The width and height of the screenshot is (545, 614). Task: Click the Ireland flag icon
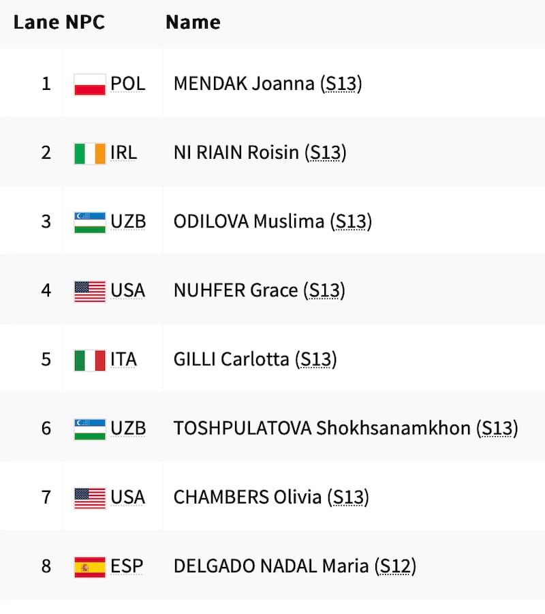90,153
